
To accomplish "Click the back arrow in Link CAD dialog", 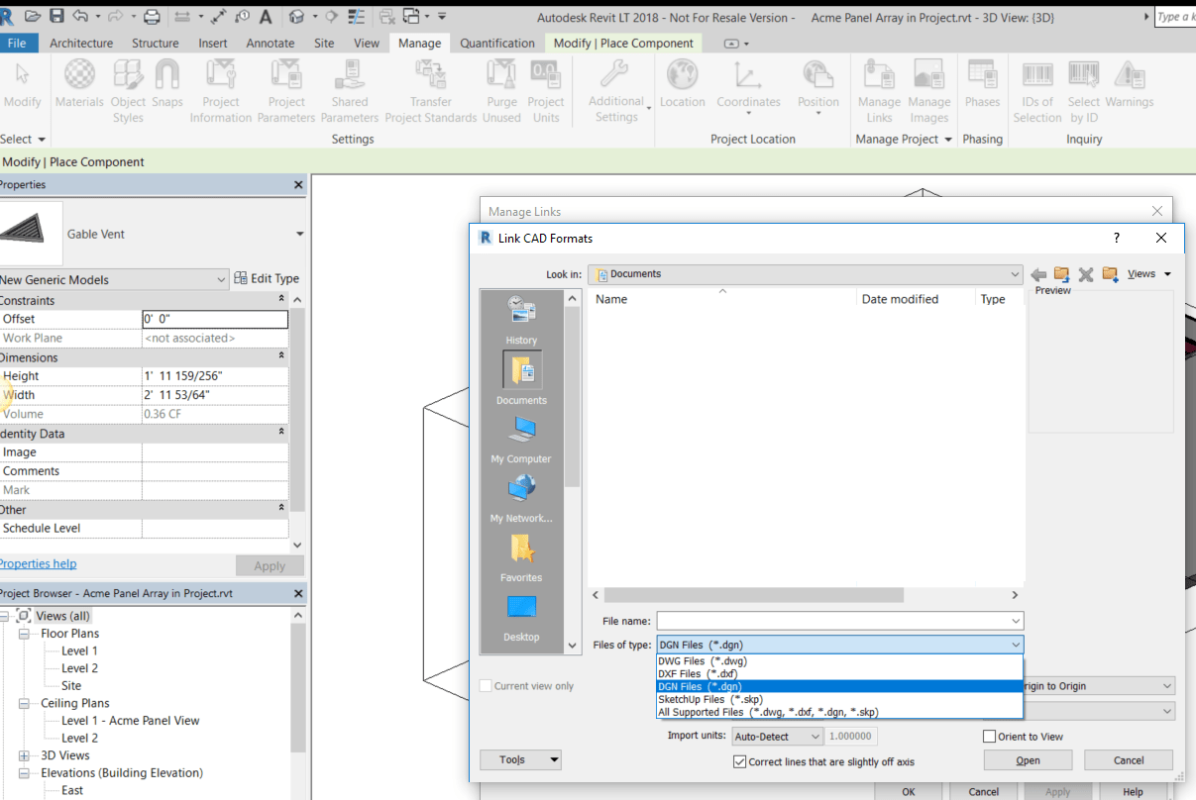I will [x=1037, y=274].
